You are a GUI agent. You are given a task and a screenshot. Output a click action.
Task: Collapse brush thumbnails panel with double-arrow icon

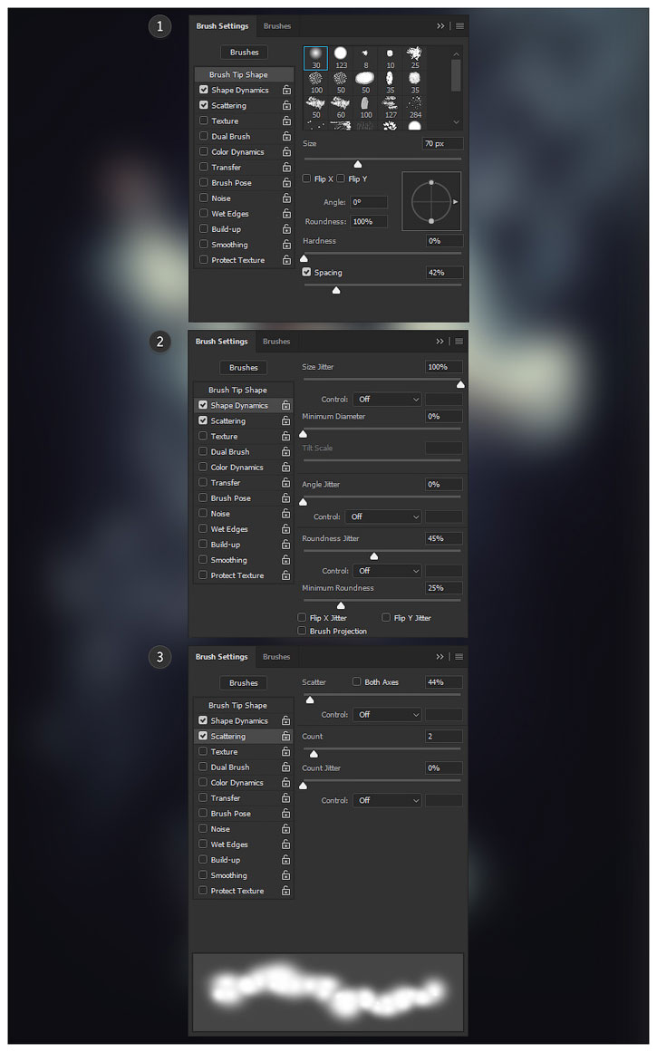click(x=441, y=26)
